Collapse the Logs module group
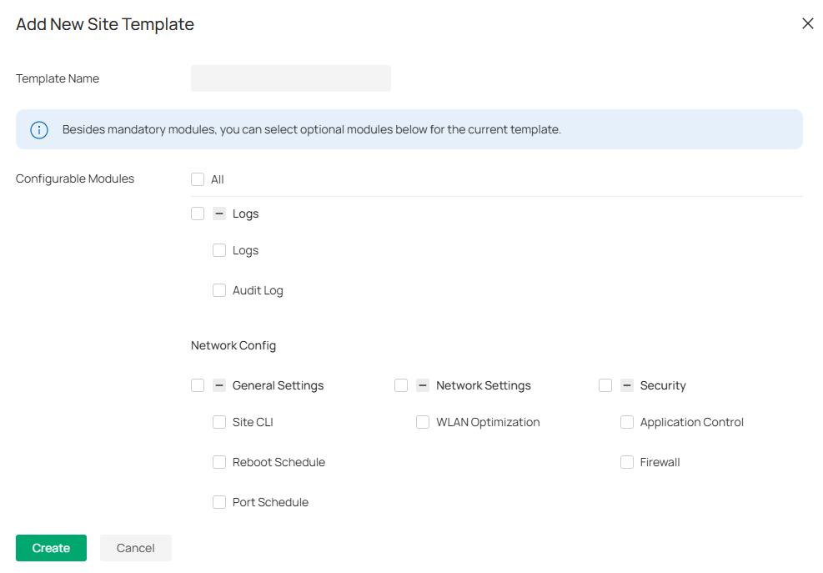Image resolution: width=823 pixels, height=573 pixels. (x=218, y=214)
